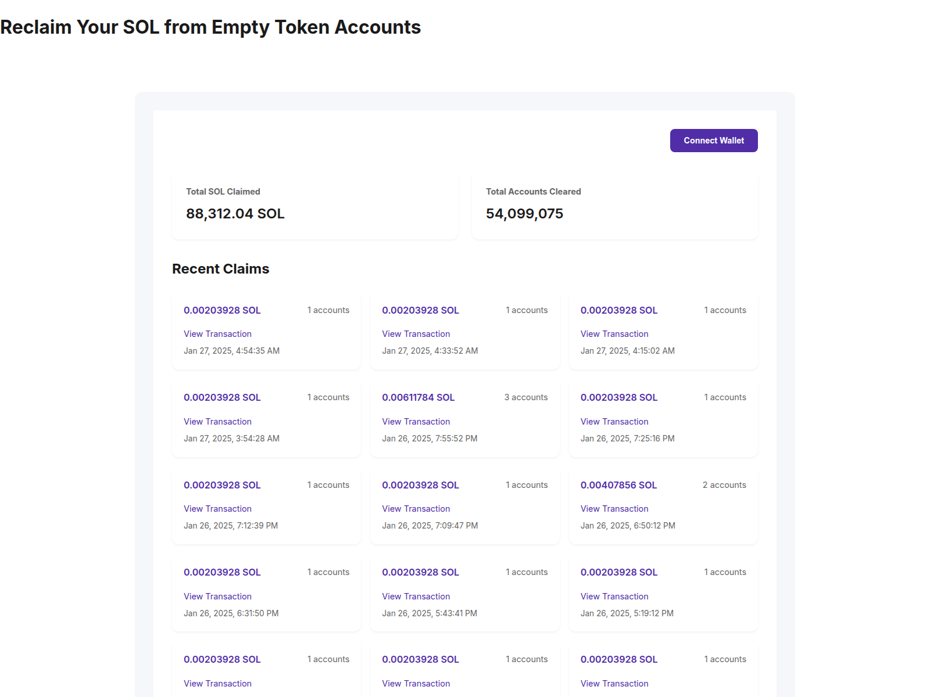Click SOL amount on 4:33:52 AM claim
930x697 pixels.
(420, 310)
